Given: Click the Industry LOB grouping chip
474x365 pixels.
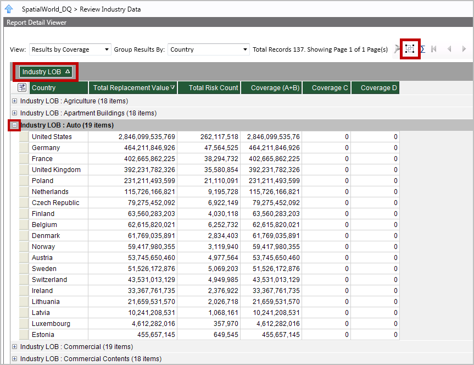Looking at the screenshot, I should coord(46,72).
